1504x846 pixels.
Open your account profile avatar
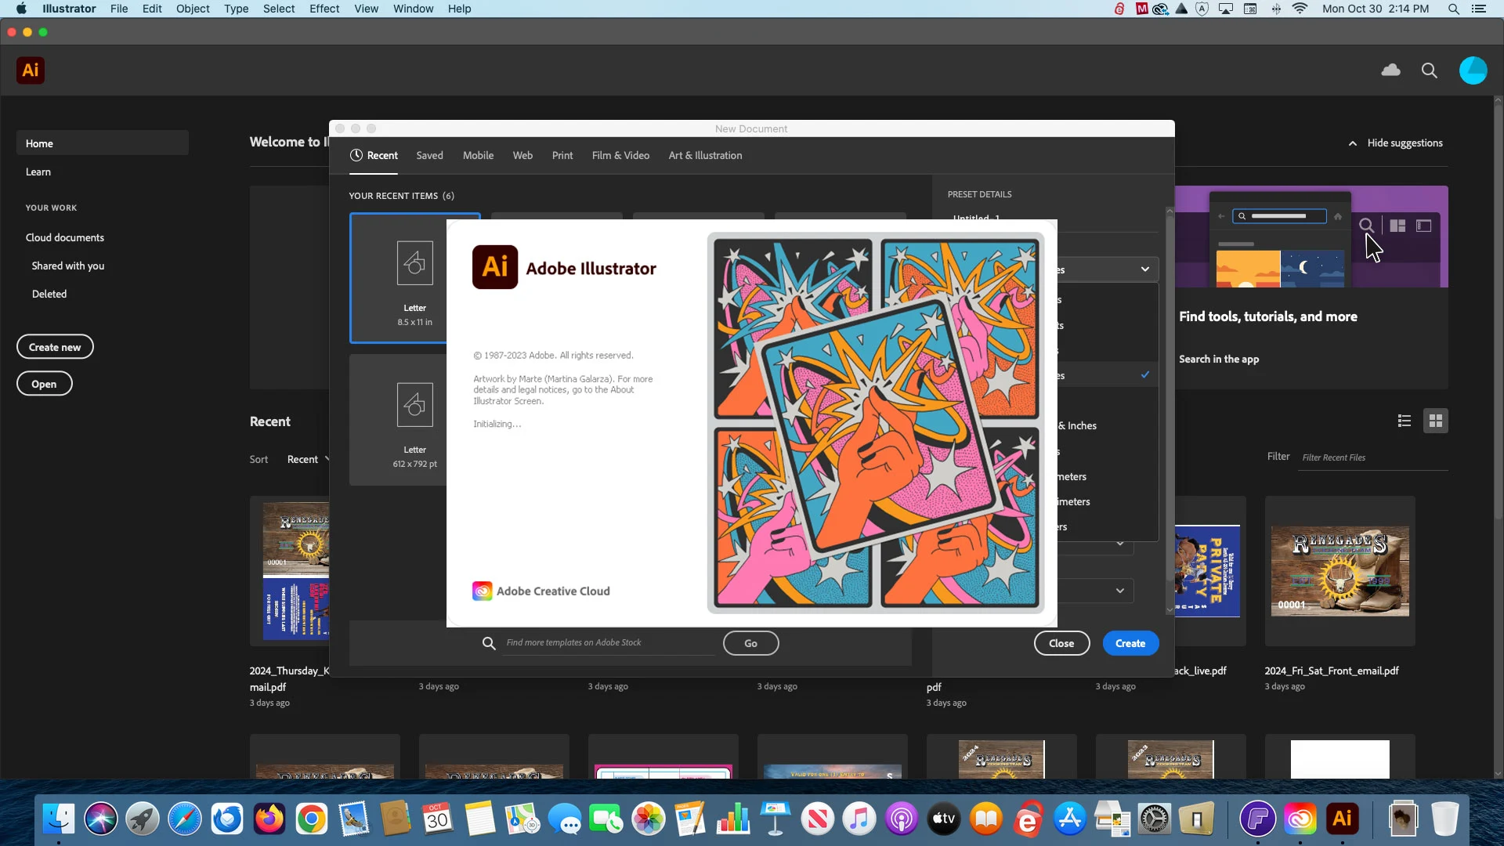[1474, 70]
